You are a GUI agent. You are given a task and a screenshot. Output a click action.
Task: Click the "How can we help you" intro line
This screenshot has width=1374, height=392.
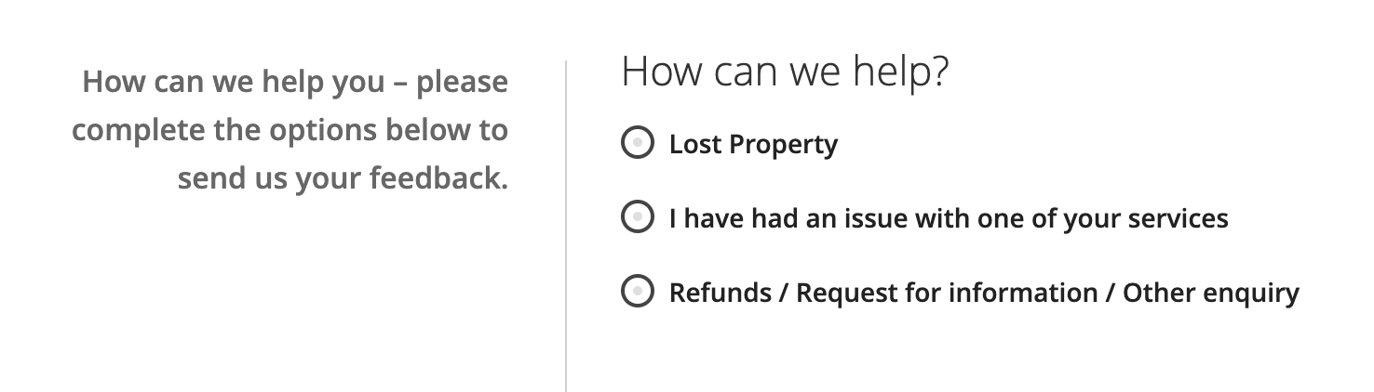(x=233, y=82)
